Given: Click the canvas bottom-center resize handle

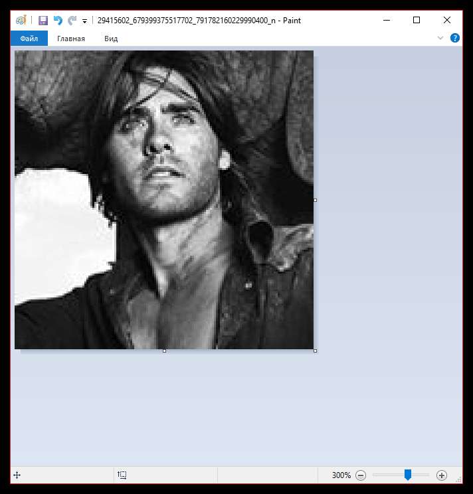Looking at the screenshot, I should (x=164, y=351).
